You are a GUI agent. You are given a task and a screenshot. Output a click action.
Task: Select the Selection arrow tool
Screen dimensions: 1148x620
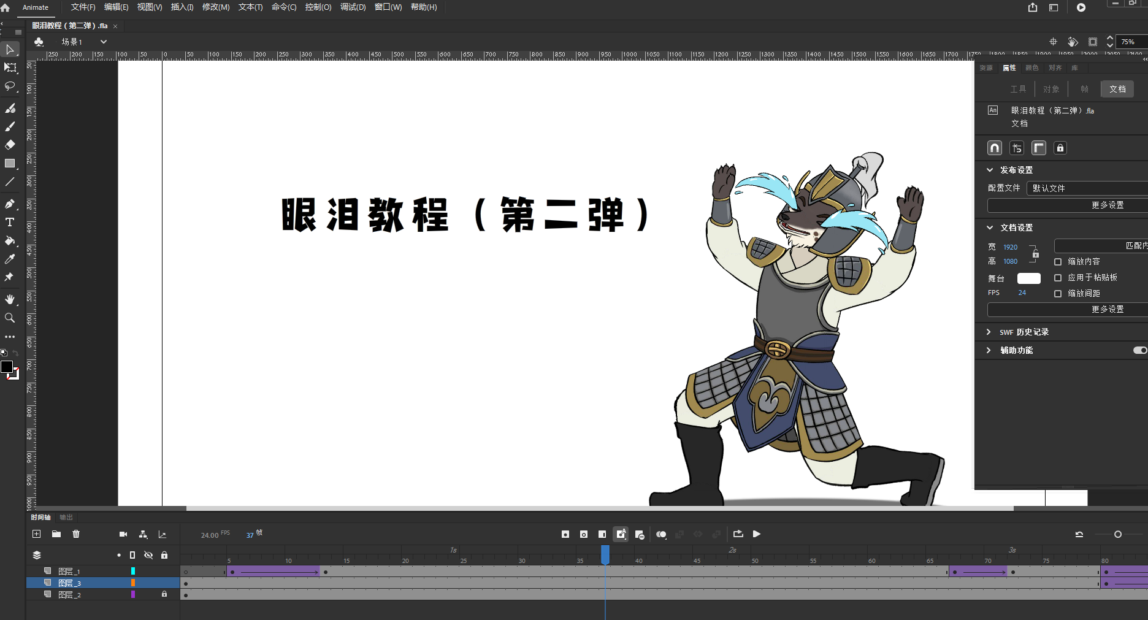[10, 50]
